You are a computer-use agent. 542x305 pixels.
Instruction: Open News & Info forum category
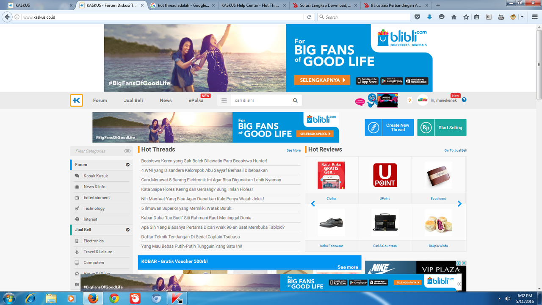coord(94,187)
